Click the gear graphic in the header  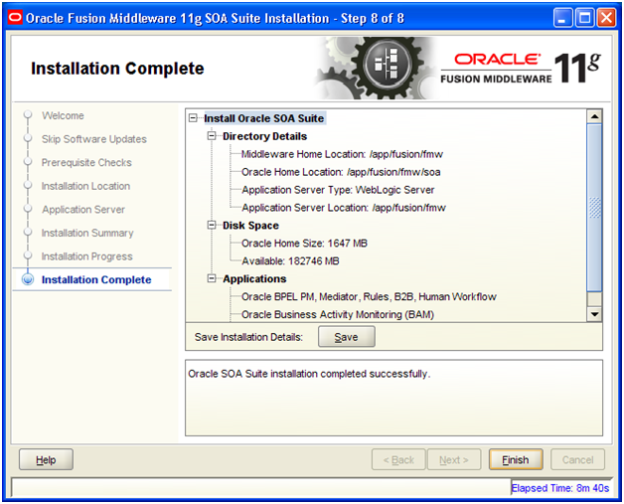point(374,68)
